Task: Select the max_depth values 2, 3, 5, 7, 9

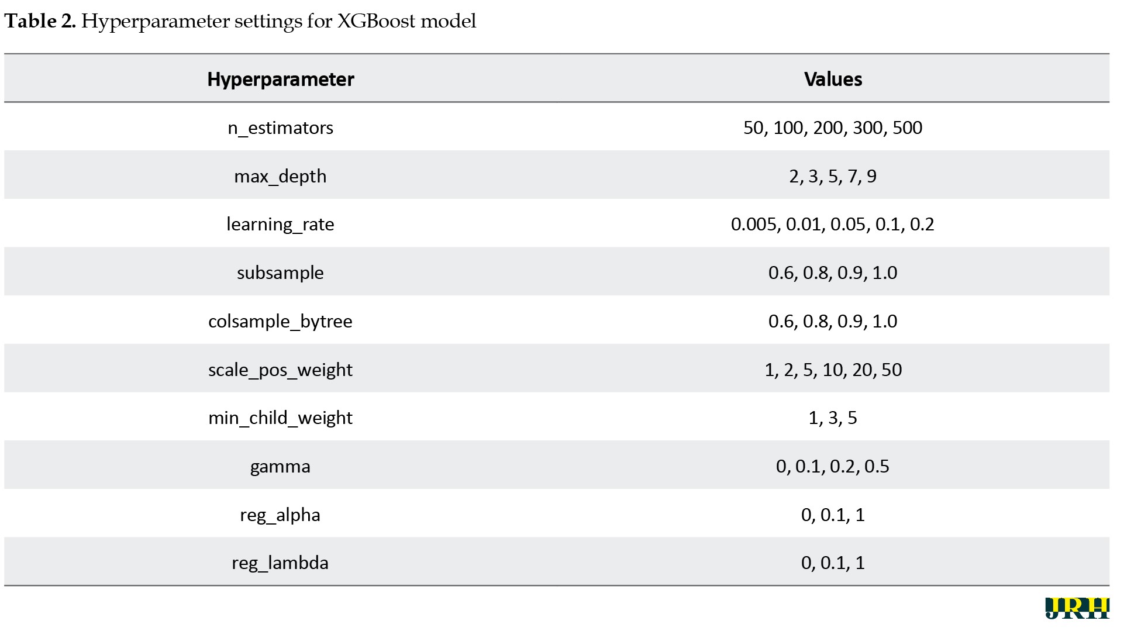Action: 832,176
